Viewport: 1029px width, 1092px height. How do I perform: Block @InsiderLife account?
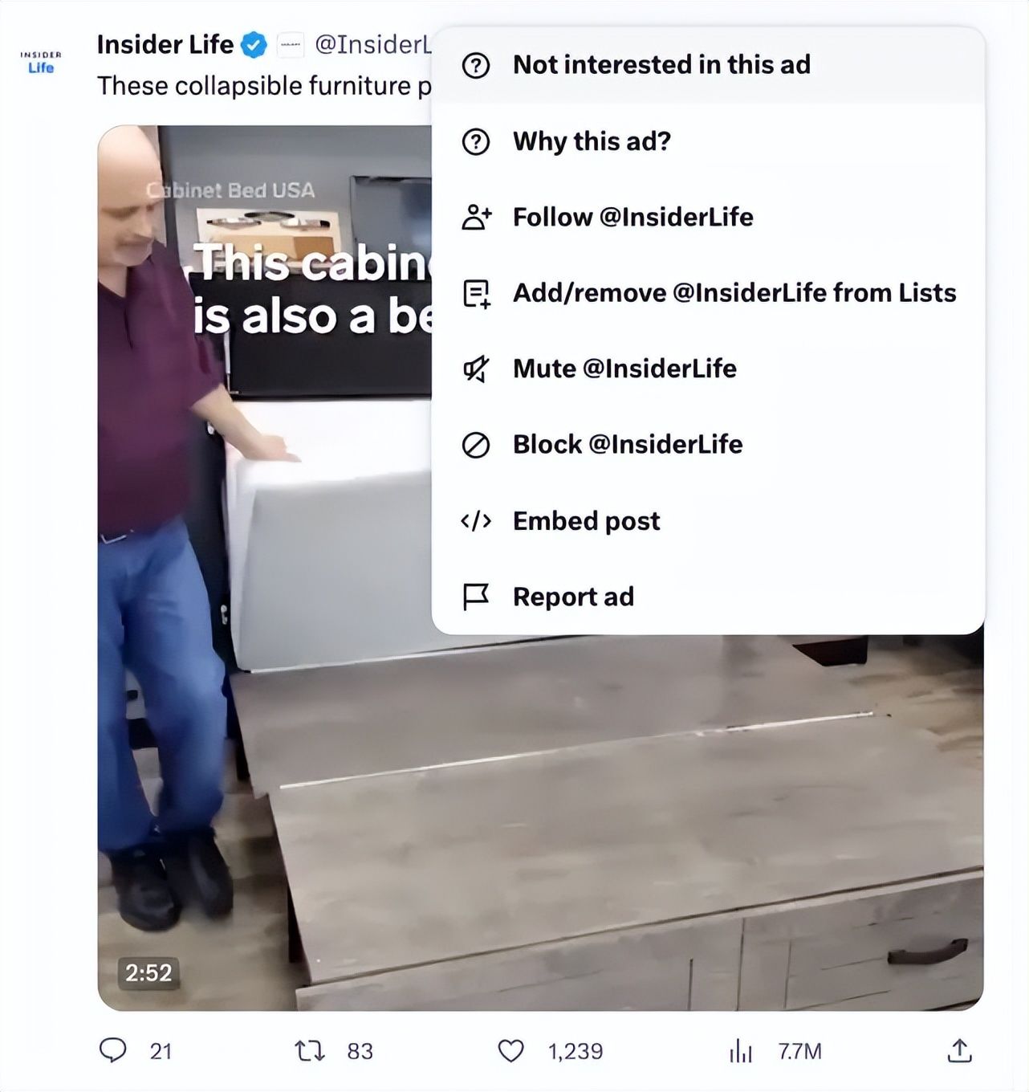point(627,444)
